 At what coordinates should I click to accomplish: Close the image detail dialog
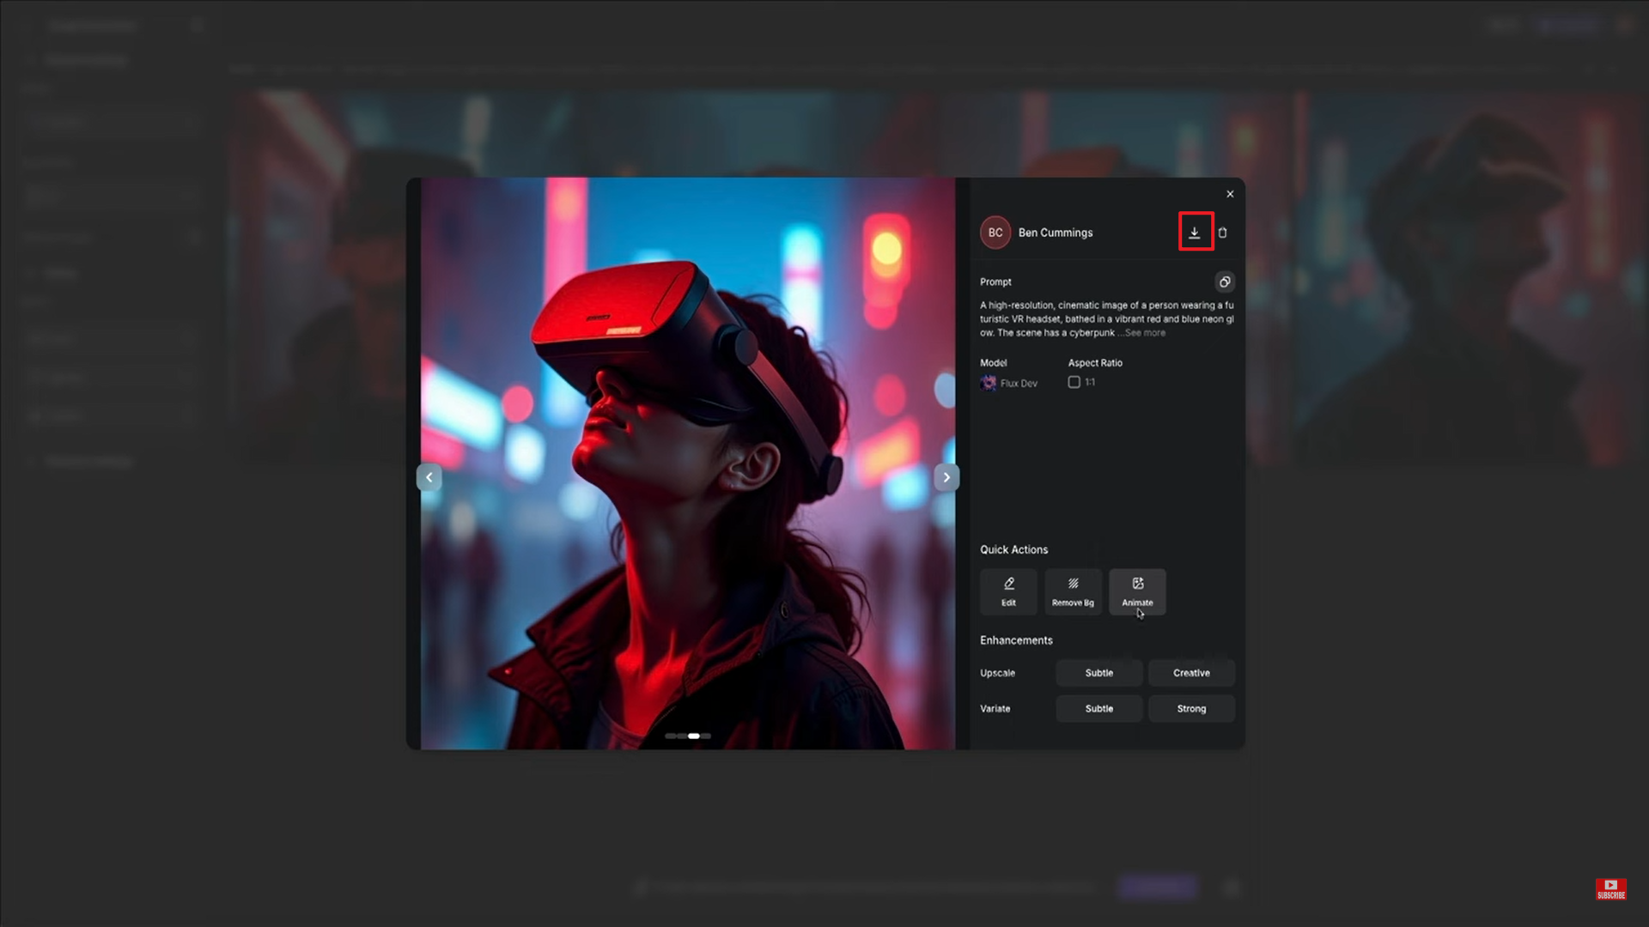click(x=1230, y=194)
